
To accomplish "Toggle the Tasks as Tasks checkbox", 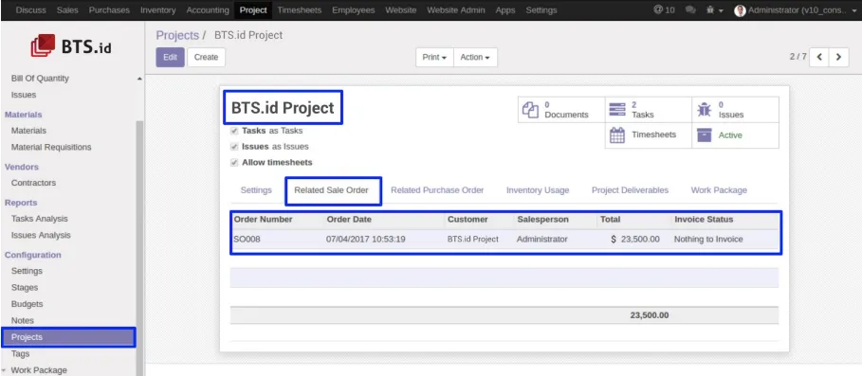I will pos(234,132).
